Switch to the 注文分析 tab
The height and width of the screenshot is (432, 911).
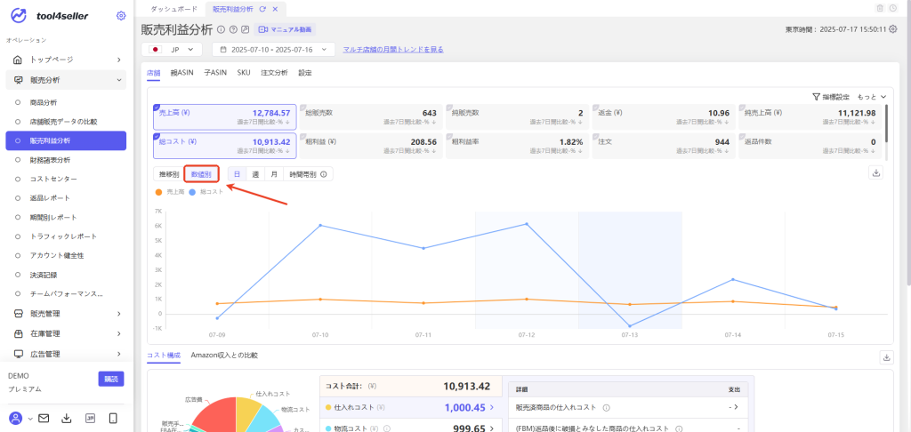pos(274,73)
